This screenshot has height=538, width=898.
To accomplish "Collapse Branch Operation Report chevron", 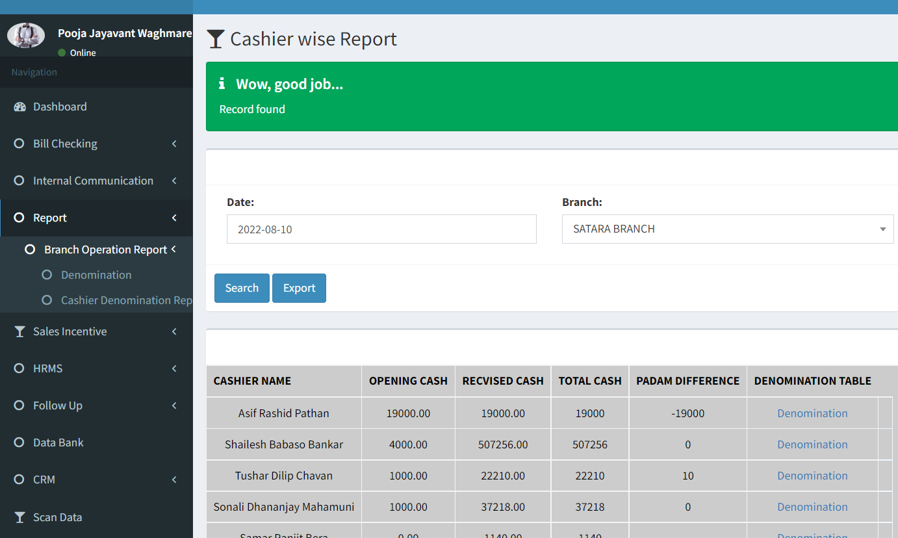I will [x=173, y=250].
